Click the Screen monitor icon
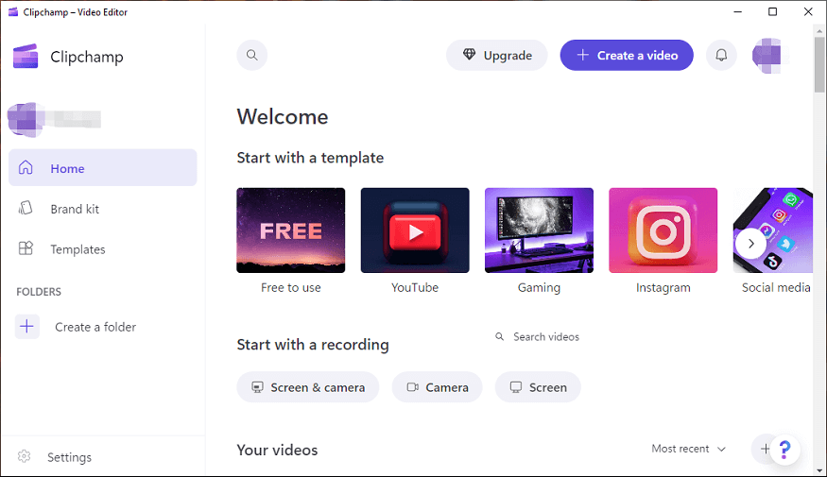The height and width of the screenshot is (477, 827). click(516, 387)
